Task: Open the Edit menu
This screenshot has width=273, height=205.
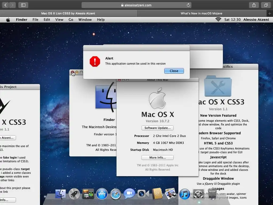Action: (x=47, y=19)
